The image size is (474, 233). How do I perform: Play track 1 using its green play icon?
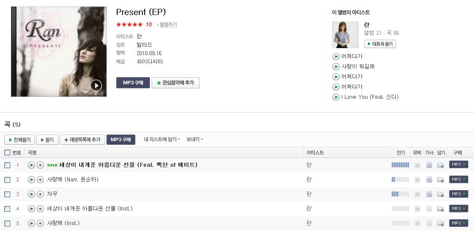[x=31, y=165]
